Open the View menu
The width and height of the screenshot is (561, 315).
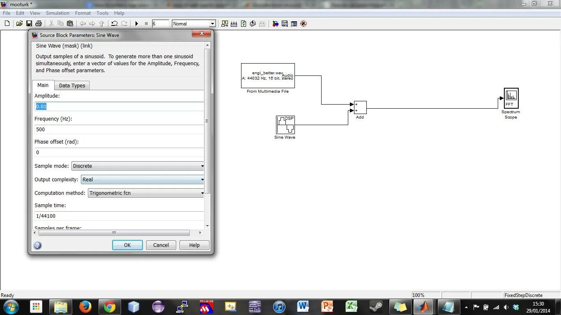pyautogui.click(x=35, y=13)
